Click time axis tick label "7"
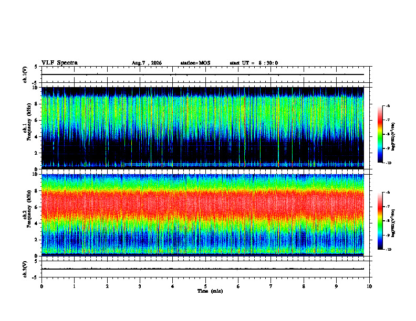The width and height of the screenshot is (416, 321). [x=271, y=286]
